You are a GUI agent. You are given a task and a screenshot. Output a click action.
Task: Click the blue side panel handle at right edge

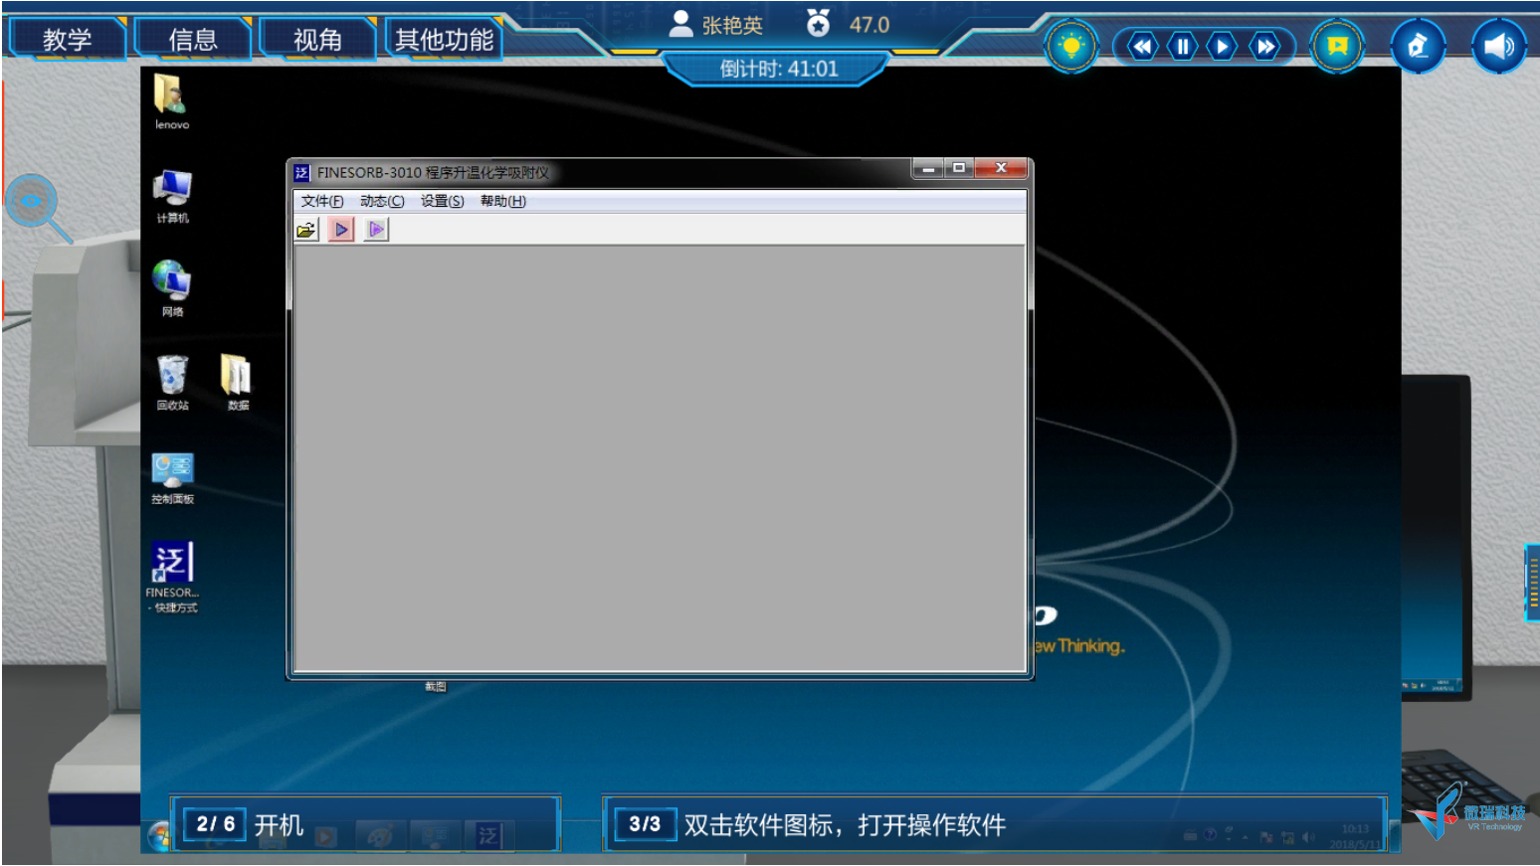[1532, 583]
